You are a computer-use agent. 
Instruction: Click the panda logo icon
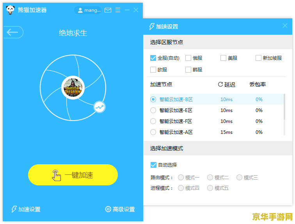coord(11,10)
